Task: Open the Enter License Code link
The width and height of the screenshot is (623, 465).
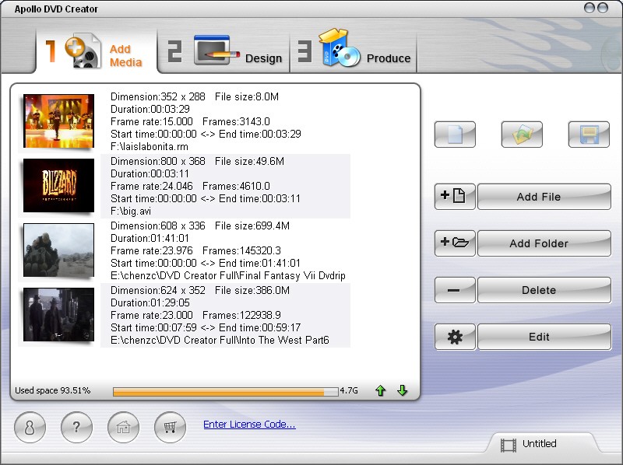Action: click(249, 425)
